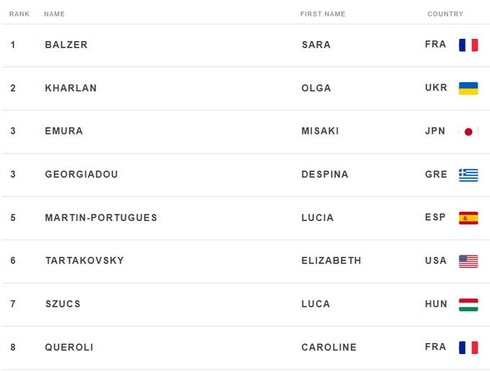The width and height of the screenshot is (490, 372).
Task: Click the TARTAKOVSKY surname
Action: pos(84,260)
